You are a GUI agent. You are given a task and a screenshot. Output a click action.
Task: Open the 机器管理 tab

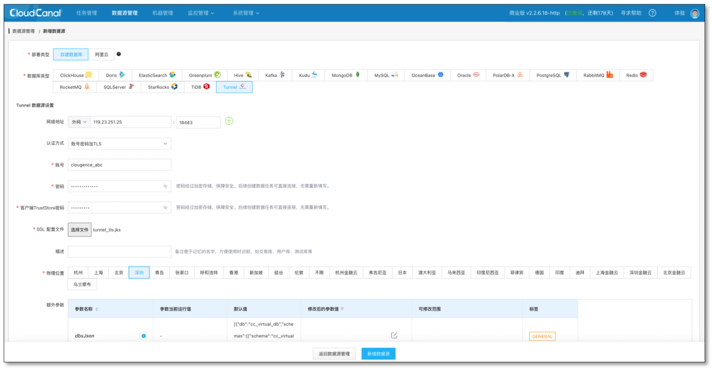coord(163,13)
